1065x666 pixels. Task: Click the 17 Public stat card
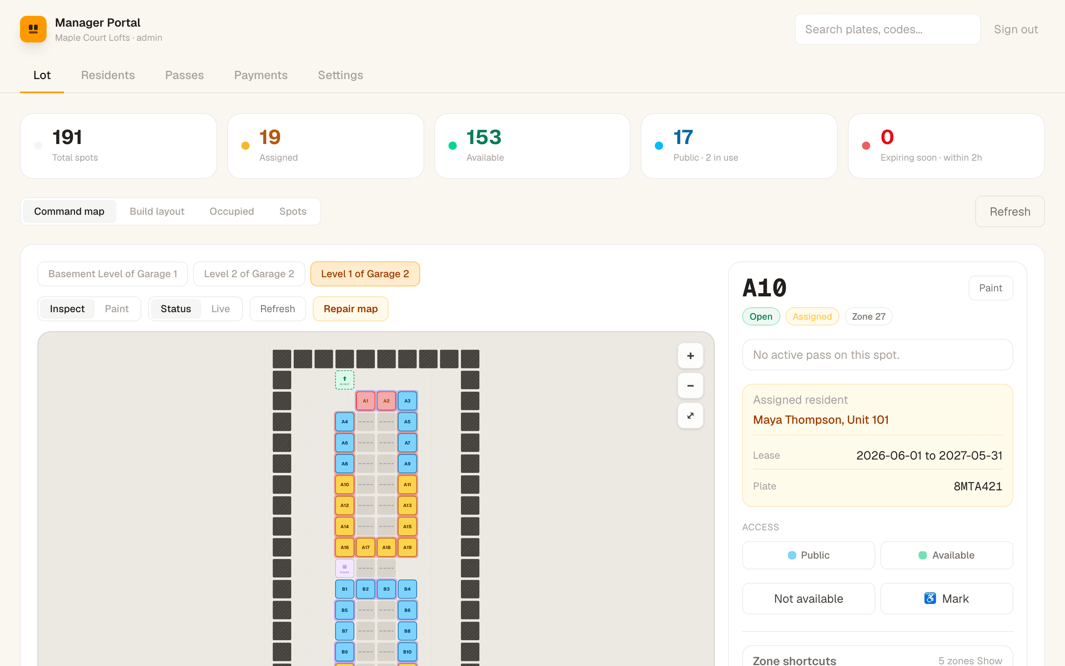pos(739,146)
